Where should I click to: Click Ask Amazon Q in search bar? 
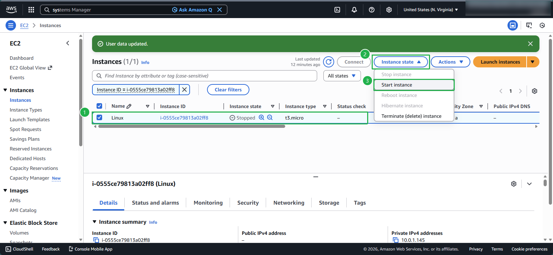pos(192,10)
